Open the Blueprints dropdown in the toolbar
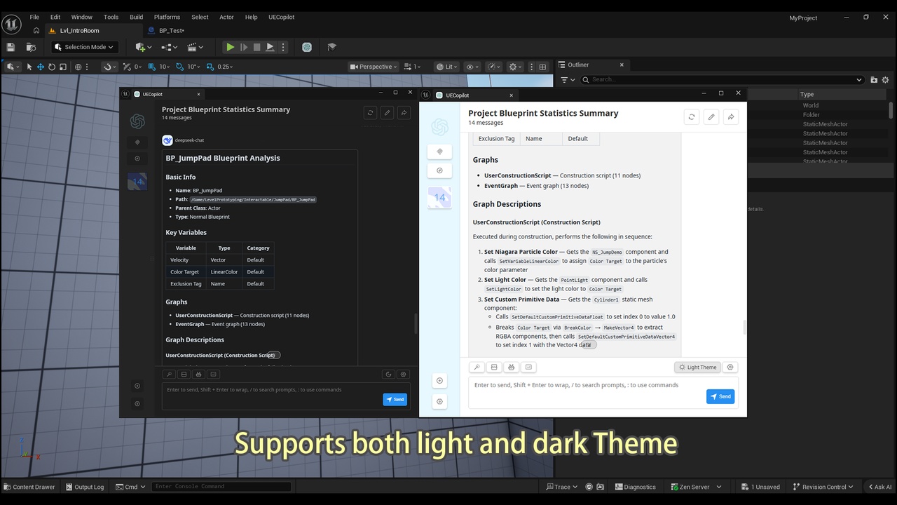Screen dimensions: 897x505 click(170, 47)
